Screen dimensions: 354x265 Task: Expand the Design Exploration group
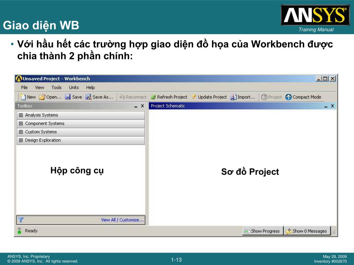click(21, 140)
